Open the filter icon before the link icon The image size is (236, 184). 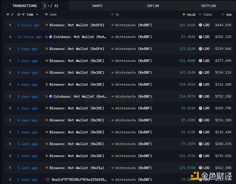click(8, 15)
